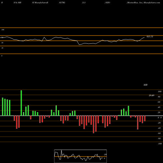Click the 'SI MunafaSutraR' header text

click(40, 3)
